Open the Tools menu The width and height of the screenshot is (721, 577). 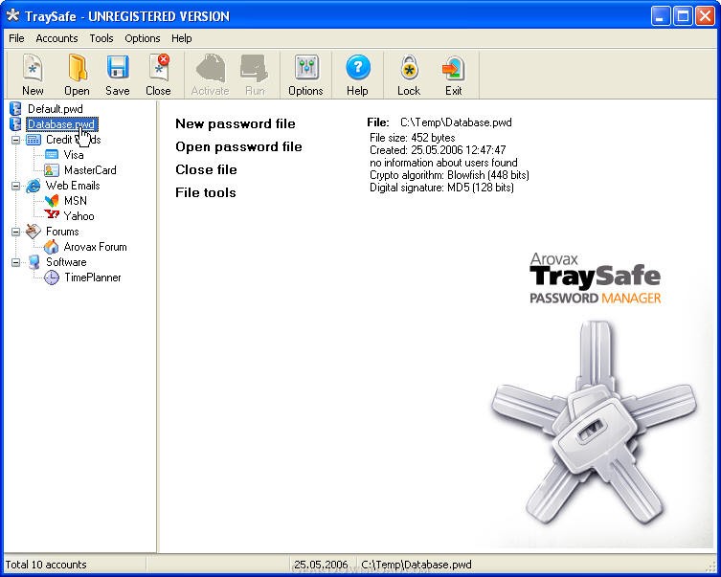(101, 38)
